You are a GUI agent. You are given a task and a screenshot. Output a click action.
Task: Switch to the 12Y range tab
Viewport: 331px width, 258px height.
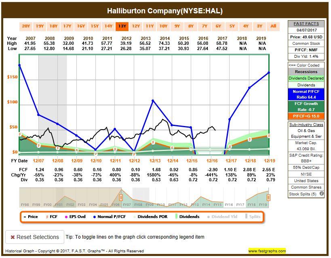click(x=136, y=26)
